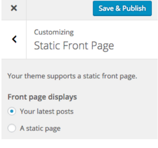Click the empty circle beside 'A static page'
158x148 pixels.
(12, 128)
